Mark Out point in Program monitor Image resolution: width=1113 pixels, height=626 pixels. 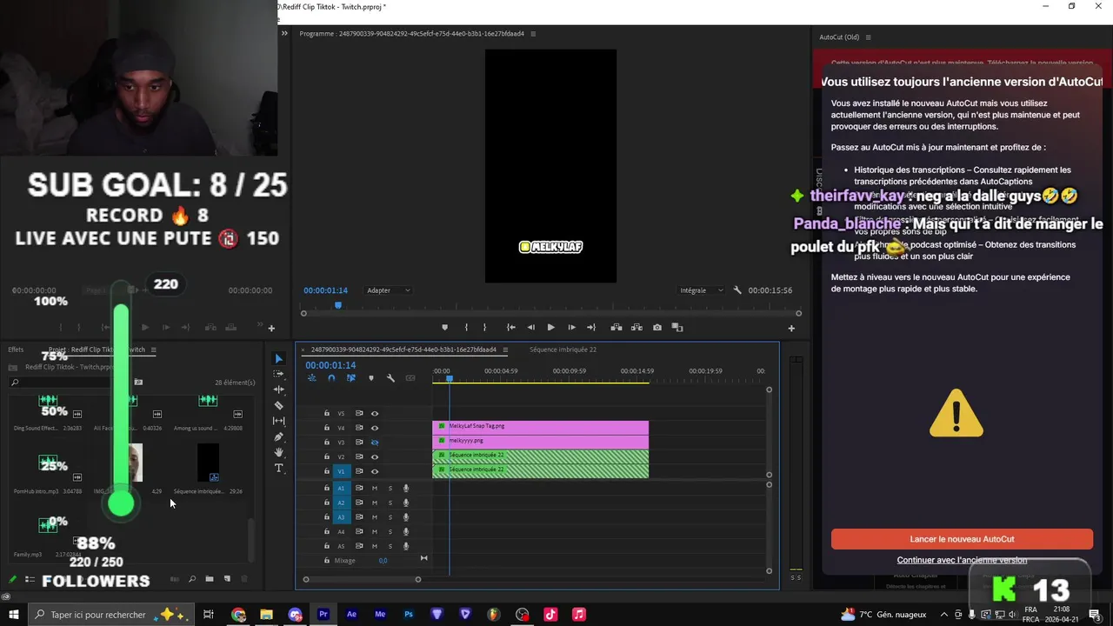click(484, 328)
